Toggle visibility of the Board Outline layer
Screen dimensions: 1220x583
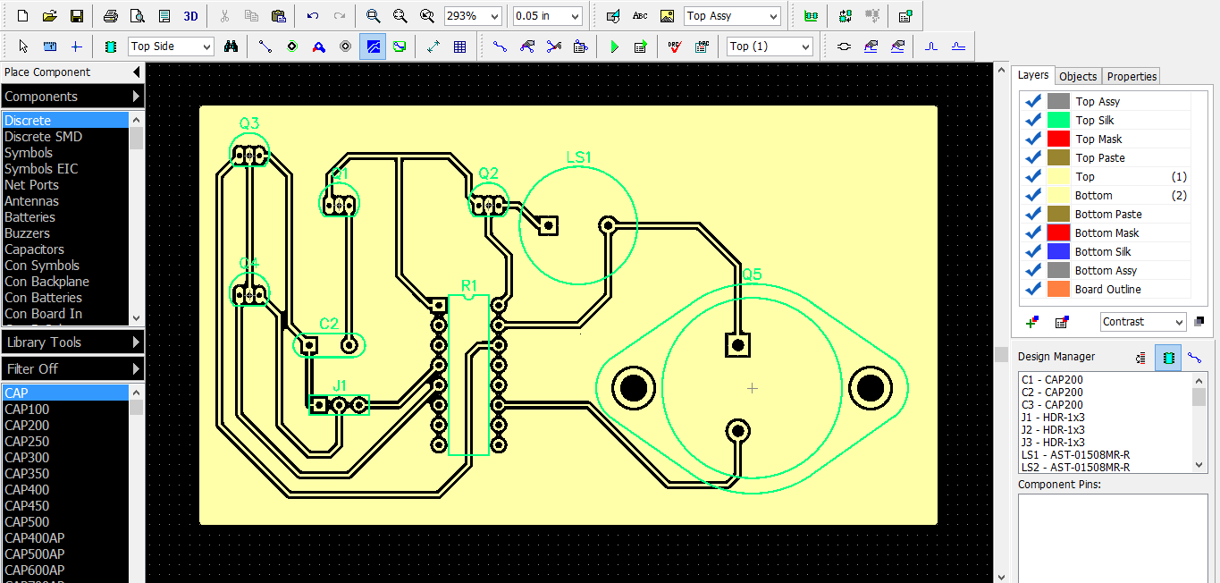click(x=1033, y=288)
